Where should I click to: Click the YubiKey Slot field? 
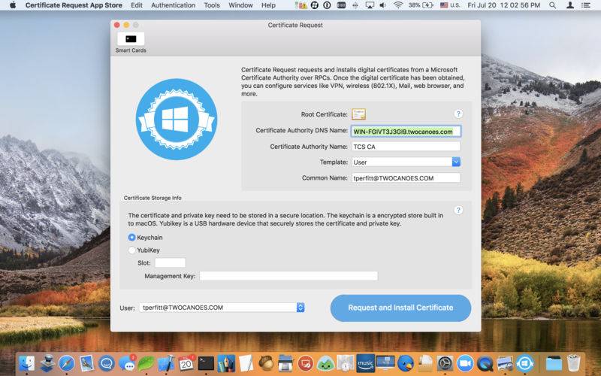click(x=171, y=262)
